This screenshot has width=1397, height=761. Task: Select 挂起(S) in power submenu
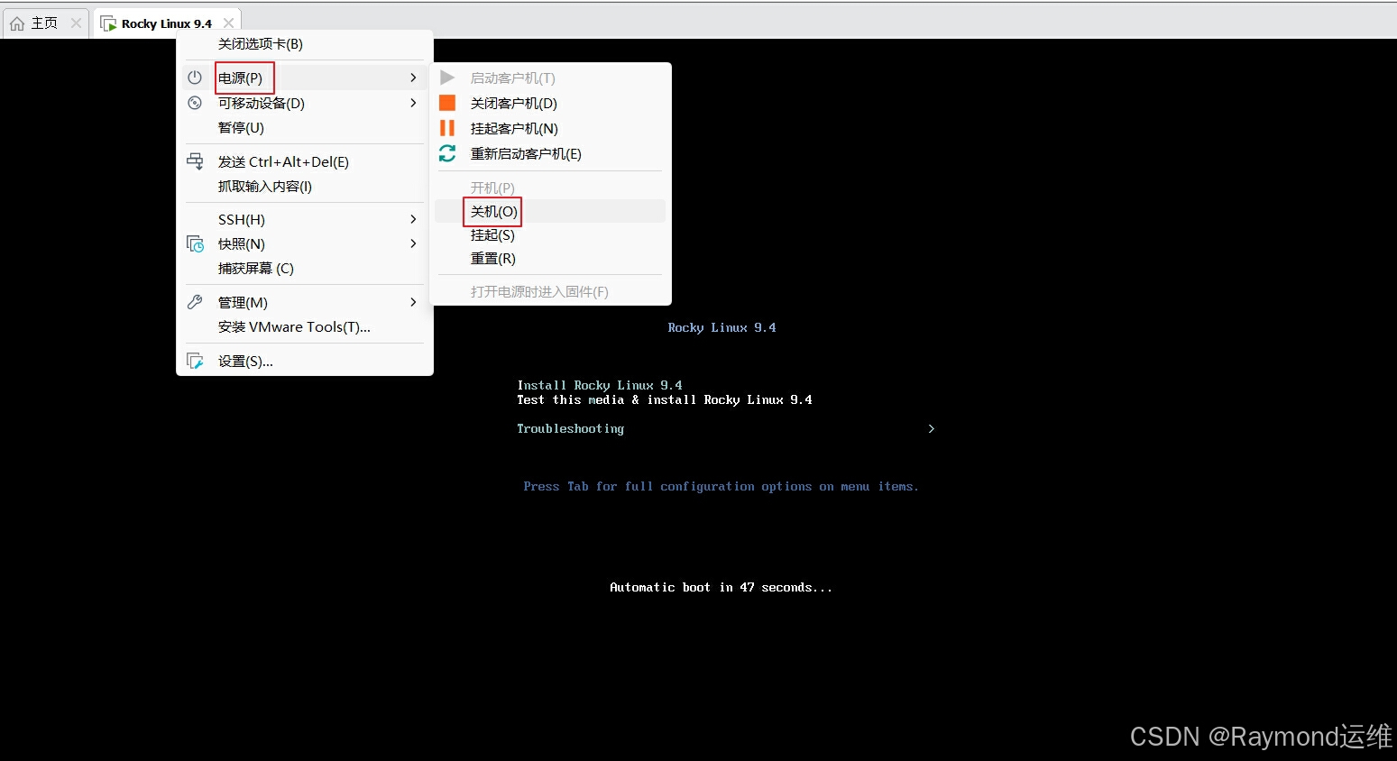pyautogui.click(x=550, y=234)
